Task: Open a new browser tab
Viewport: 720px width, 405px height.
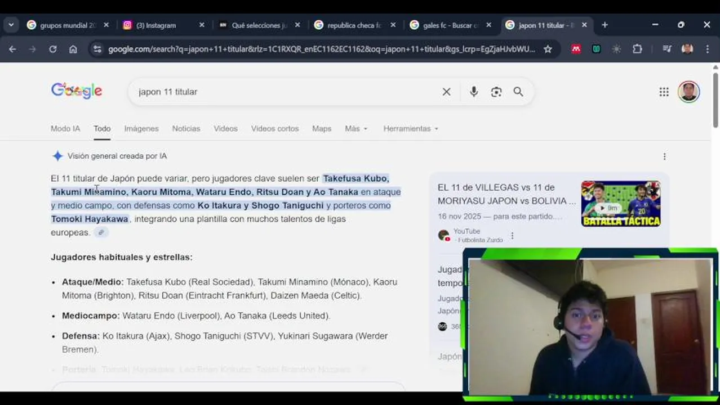Action: click(x=605, y=25)
